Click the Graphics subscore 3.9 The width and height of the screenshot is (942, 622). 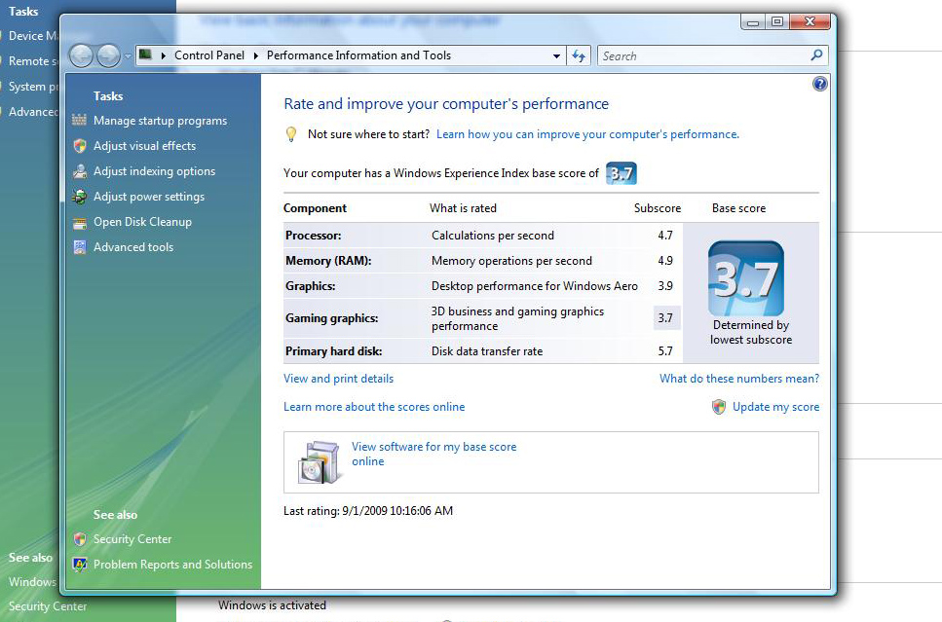tap(665, 286)
